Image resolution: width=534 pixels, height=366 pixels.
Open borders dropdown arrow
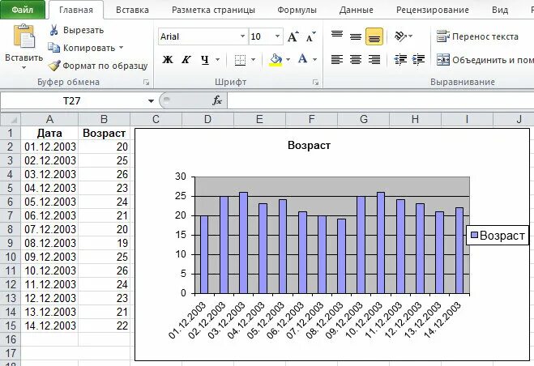tap(253, 60)
